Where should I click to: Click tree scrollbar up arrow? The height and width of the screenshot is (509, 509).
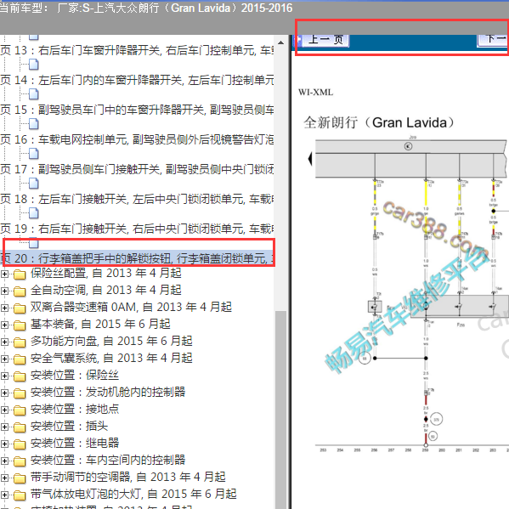coord(280,42)
